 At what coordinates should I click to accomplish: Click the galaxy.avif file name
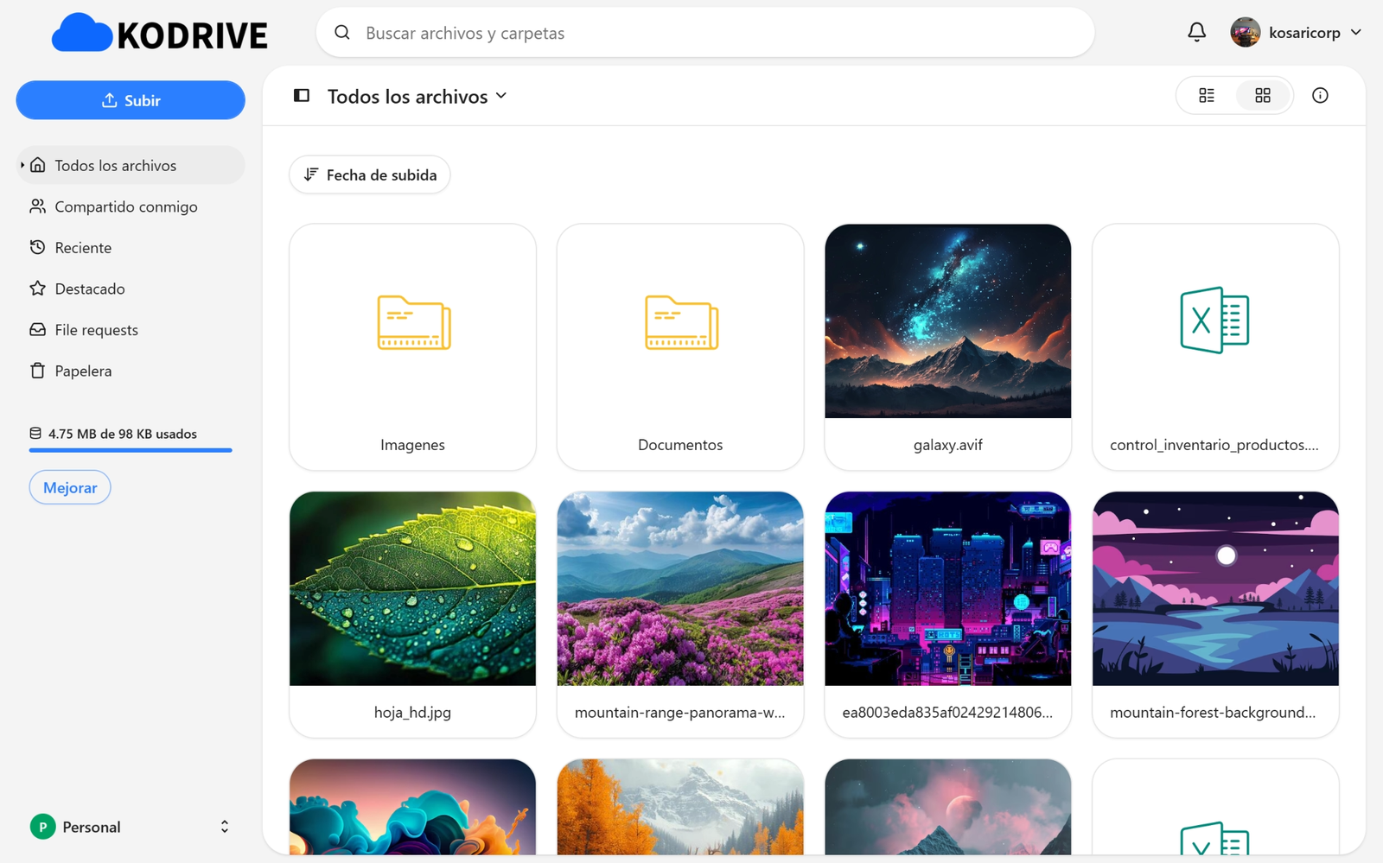(948, 445)
